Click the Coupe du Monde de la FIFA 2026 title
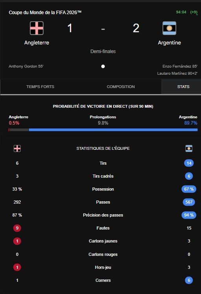This screenshot has width=201, height=294. pos(45,12)
